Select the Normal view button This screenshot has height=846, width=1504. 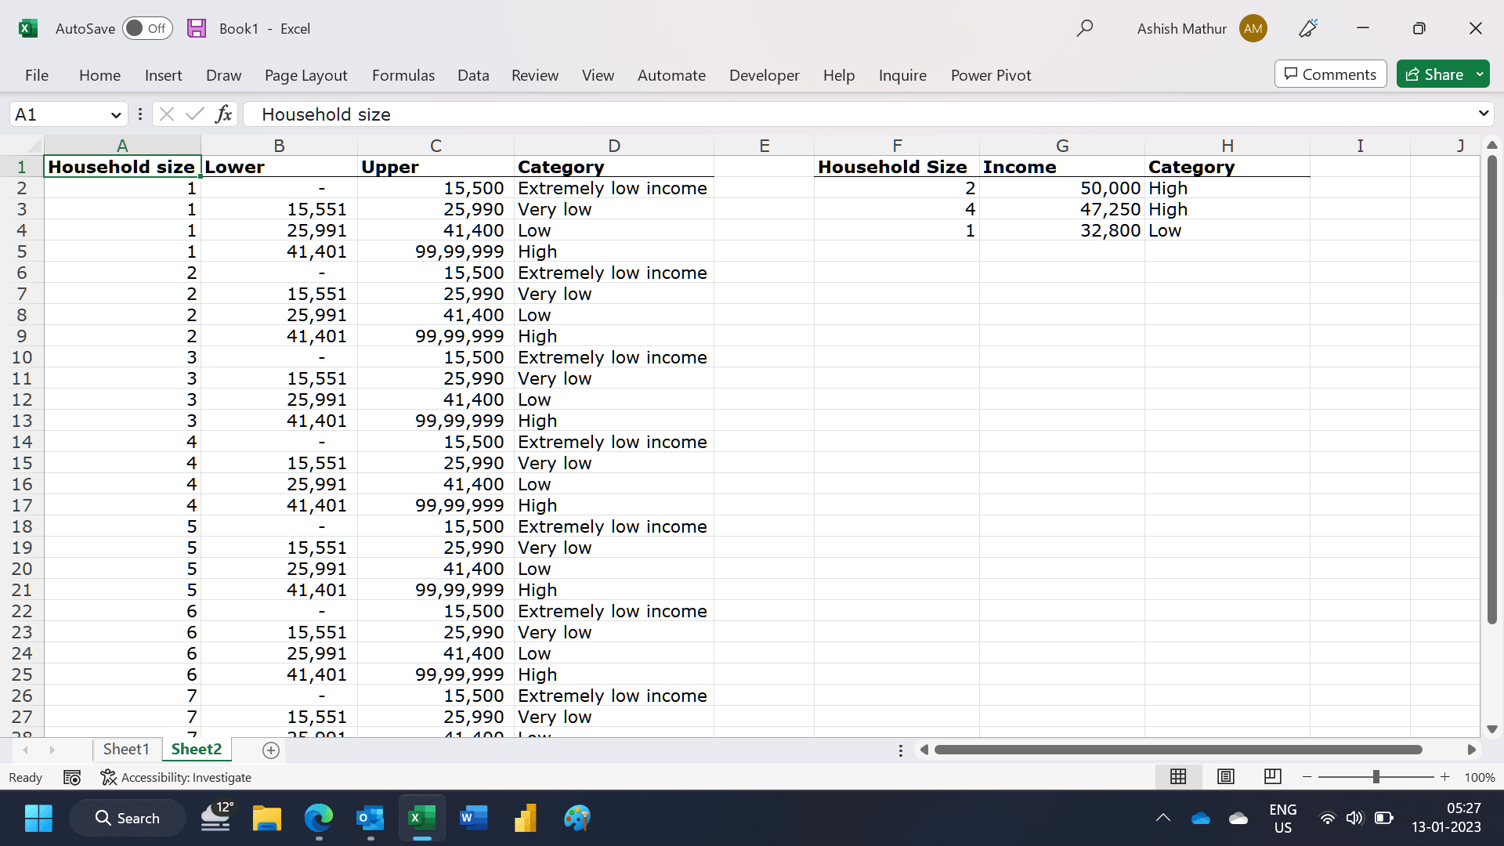point(1178,776)
